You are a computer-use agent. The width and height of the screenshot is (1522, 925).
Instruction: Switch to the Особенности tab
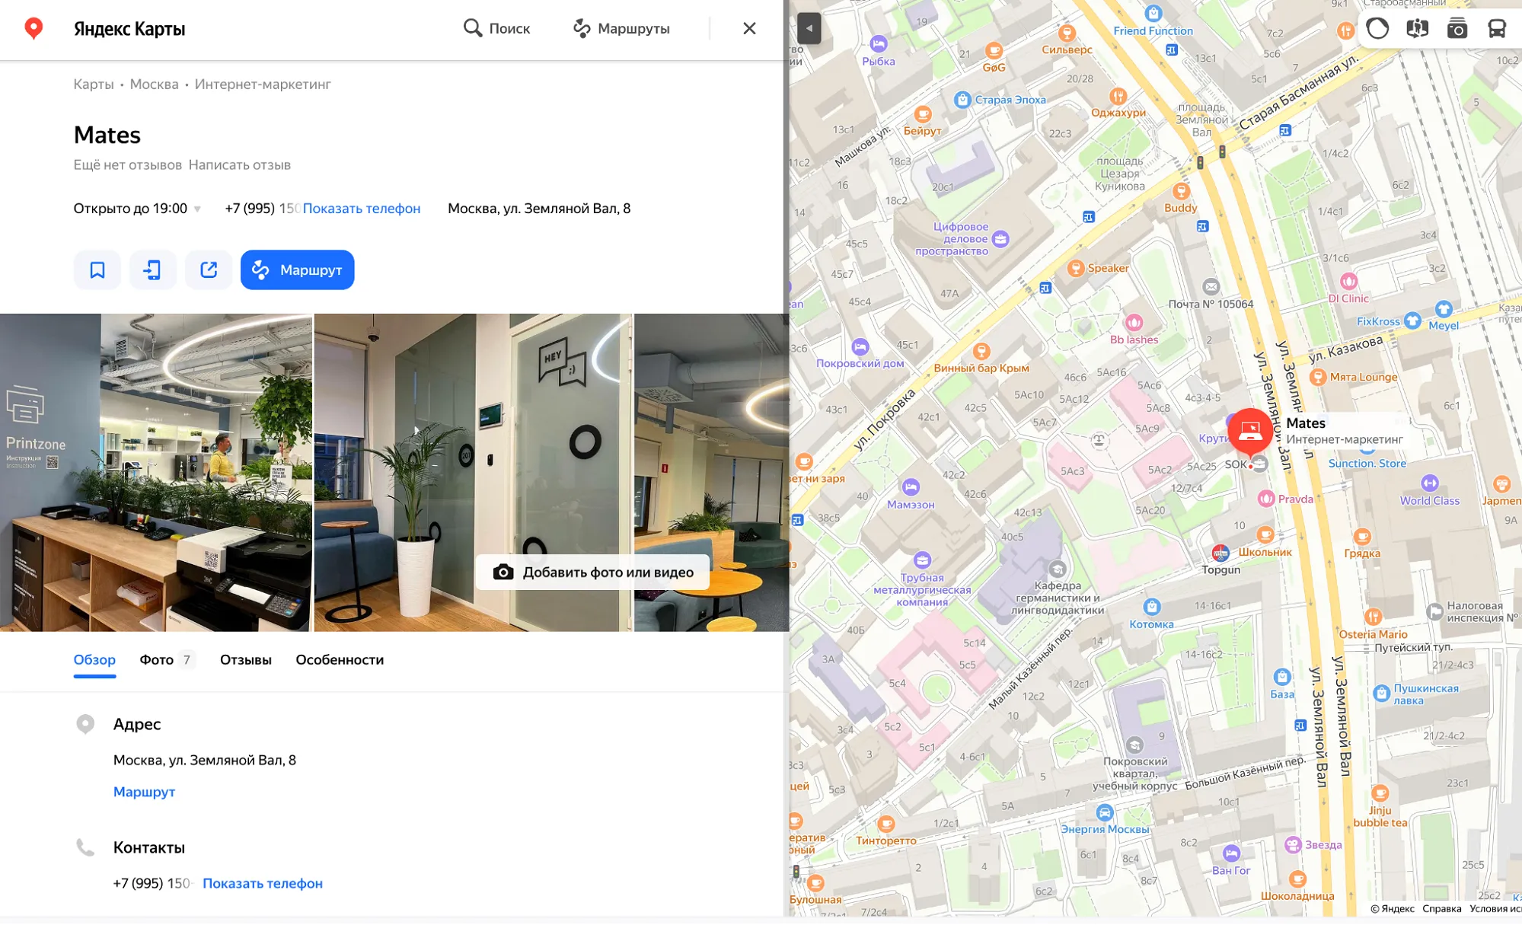340,659
